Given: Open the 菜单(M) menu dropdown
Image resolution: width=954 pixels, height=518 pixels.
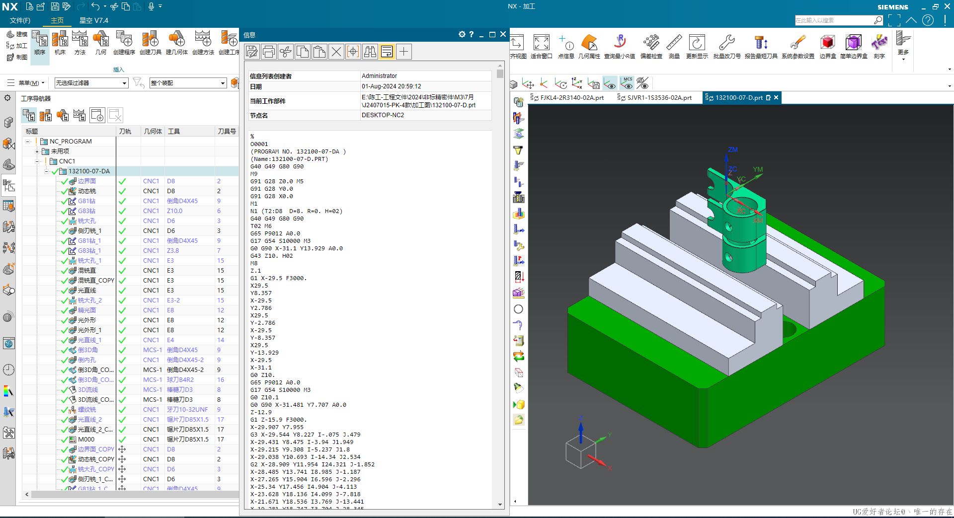Looking at the screenshot, I should [26, 83].
